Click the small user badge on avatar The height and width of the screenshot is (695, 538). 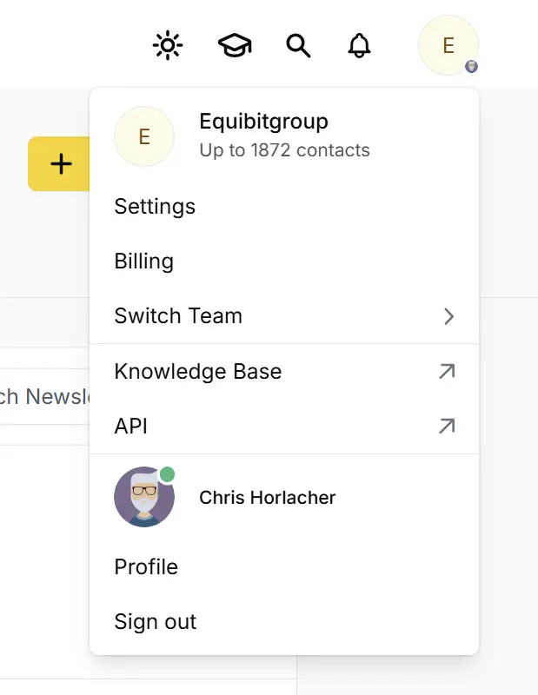[x=471, y=67]
